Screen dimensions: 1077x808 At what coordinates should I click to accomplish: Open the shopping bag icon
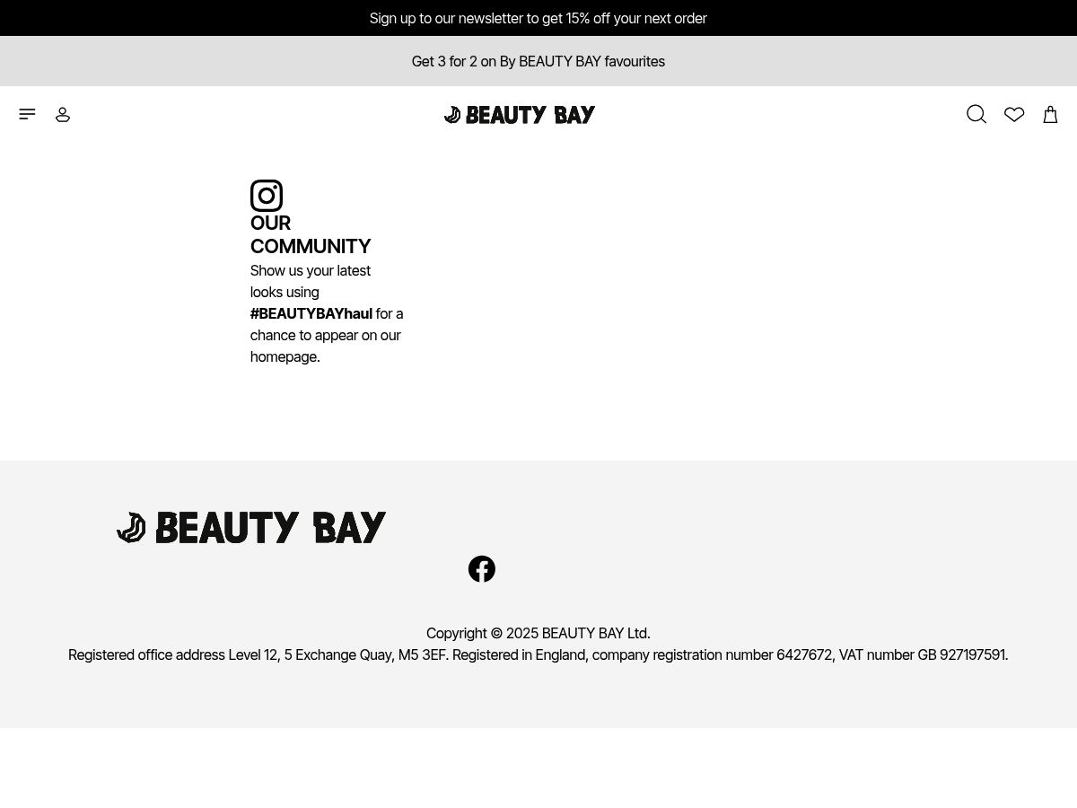(x=1050, y=114)
